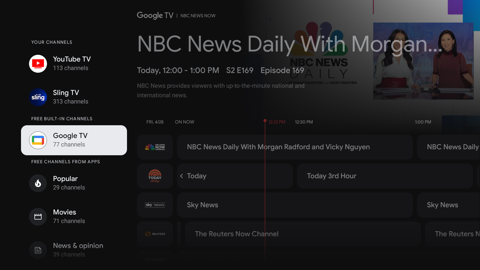The width and height of the screenshot is (480, 270).
Task: Open the NBC News Daily preview thumbnail
Action: click(x=423, y=61)
